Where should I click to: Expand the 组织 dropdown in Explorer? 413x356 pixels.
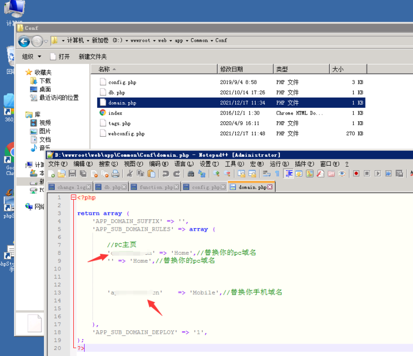click(x=31, y=57)
